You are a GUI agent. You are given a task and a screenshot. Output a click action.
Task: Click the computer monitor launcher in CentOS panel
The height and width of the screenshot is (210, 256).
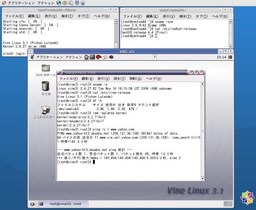click(x=77, y=3)
